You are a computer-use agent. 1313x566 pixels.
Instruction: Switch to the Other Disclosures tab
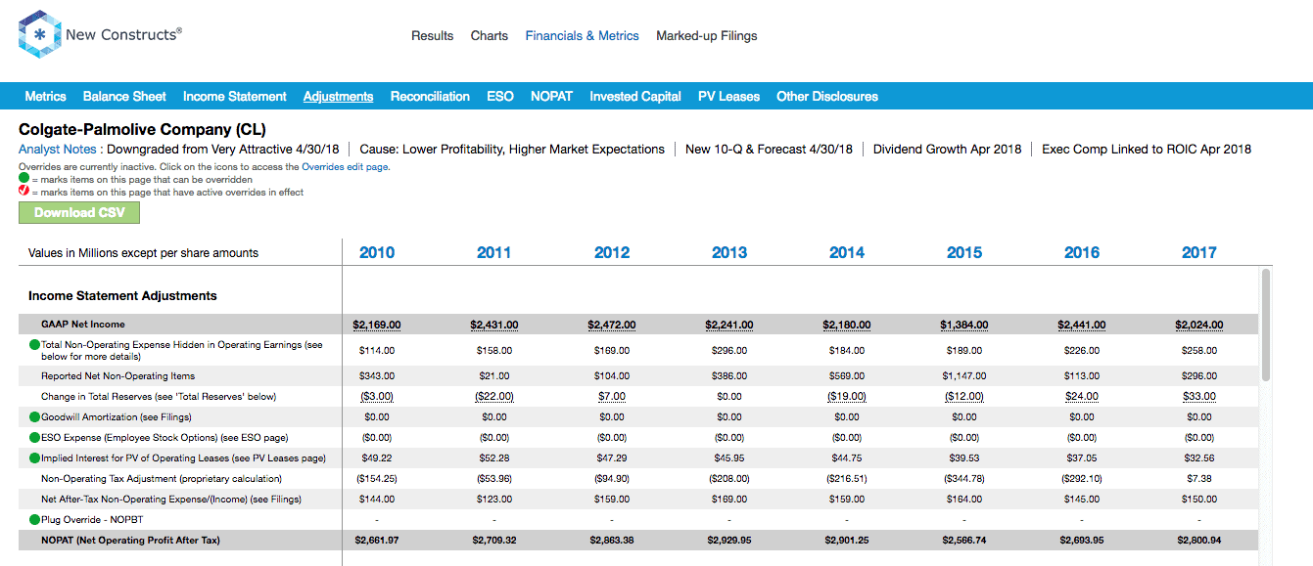click(826, 96)
